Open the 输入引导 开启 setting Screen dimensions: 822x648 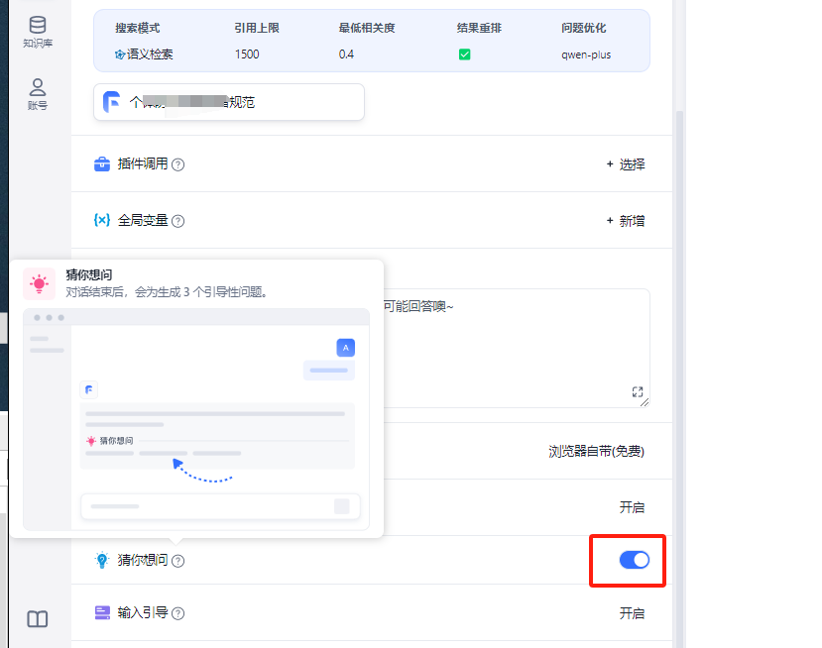click(x=632, y=613)
